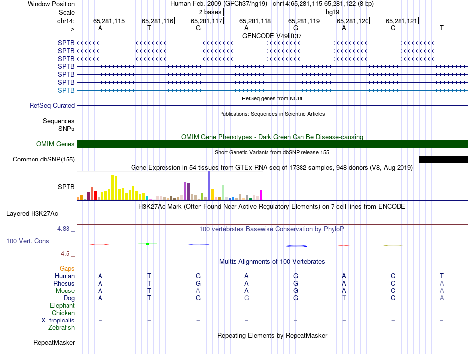This screenshot has height=354, width=468.
Task: Click the magenta bar ending the GTEx chart
Action: pyautogui.click(x=261, y=195)
